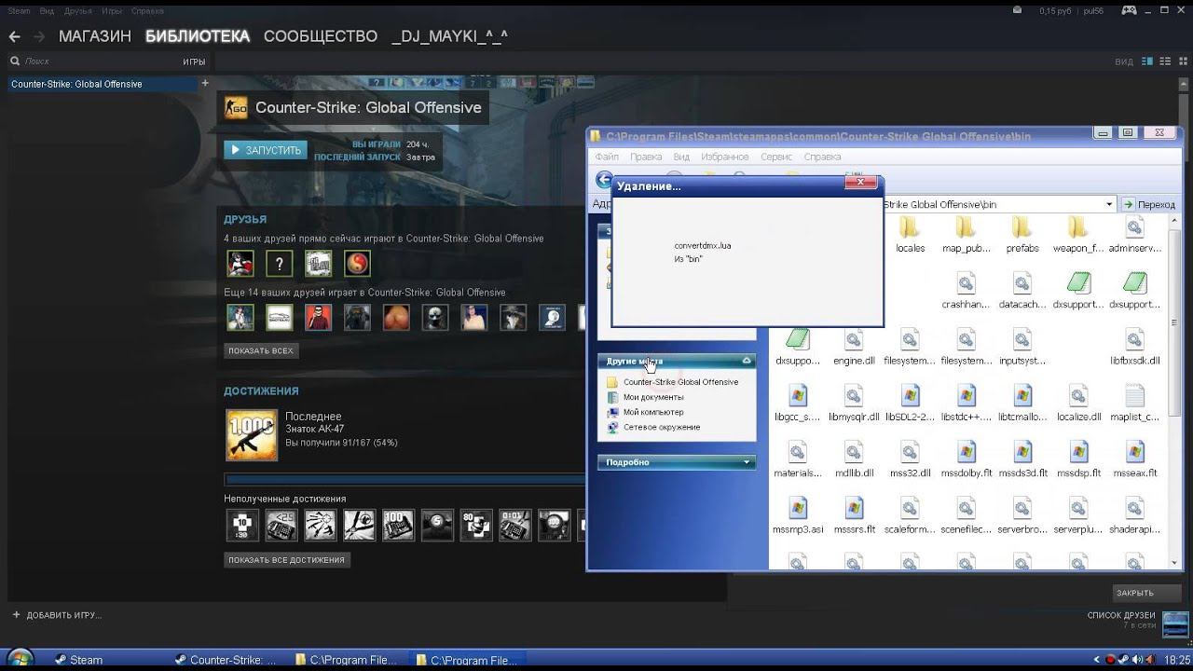Open the Избранное menu in Explorer
This screenshot has height=671, width=1193.
[x=724, y=157]
